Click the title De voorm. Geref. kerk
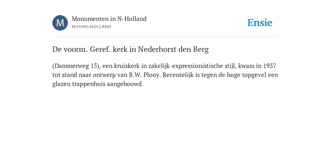Screen dimensions: 331x165 [x=131, y=49]
